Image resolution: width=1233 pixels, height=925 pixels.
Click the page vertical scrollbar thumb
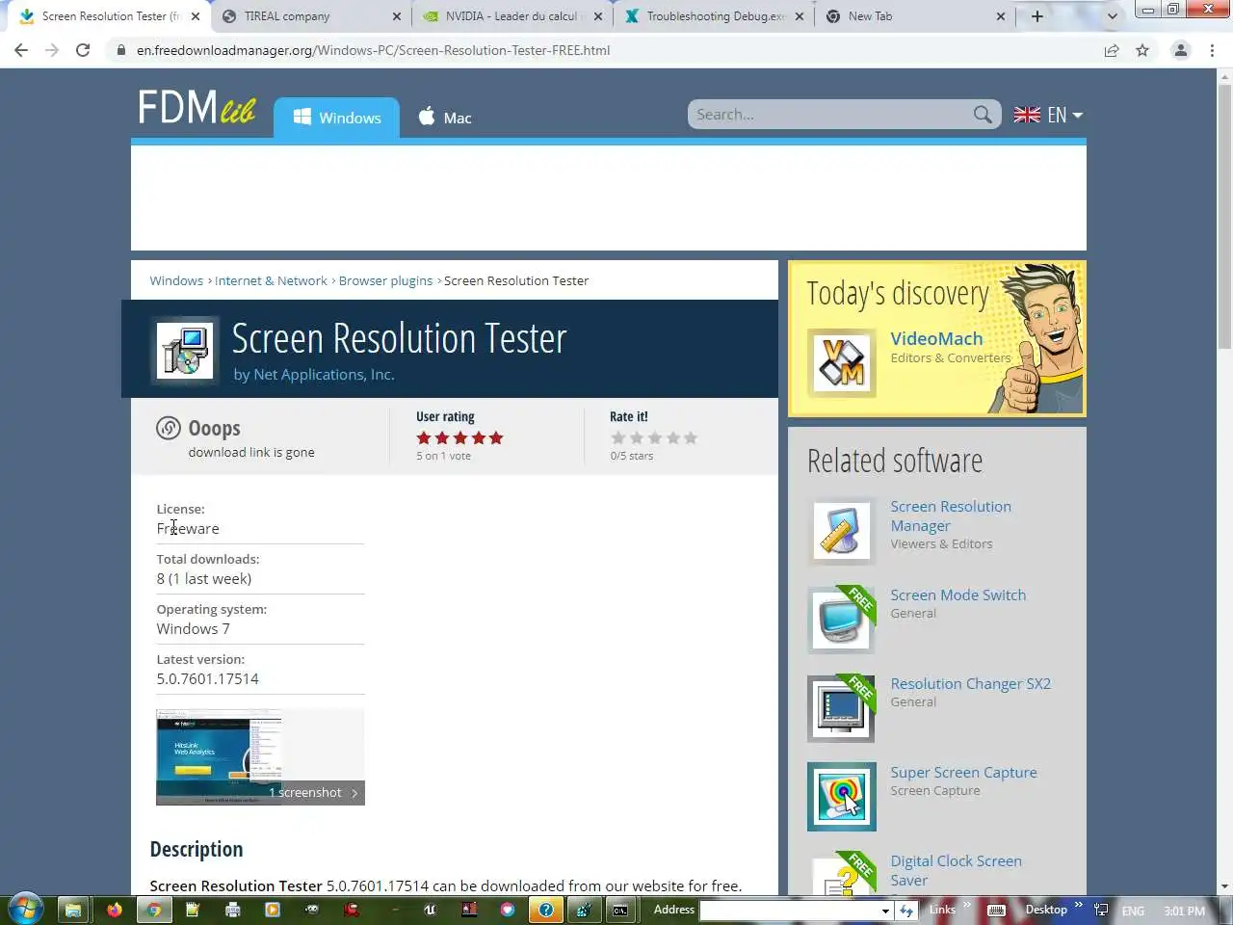[1224, 217]
